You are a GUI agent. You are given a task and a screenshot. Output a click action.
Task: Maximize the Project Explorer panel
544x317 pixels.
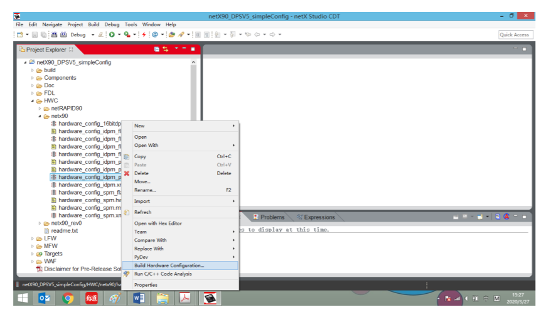193,49
